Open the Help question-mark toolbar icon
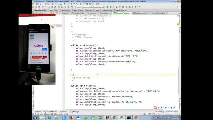 click(139, 7)
